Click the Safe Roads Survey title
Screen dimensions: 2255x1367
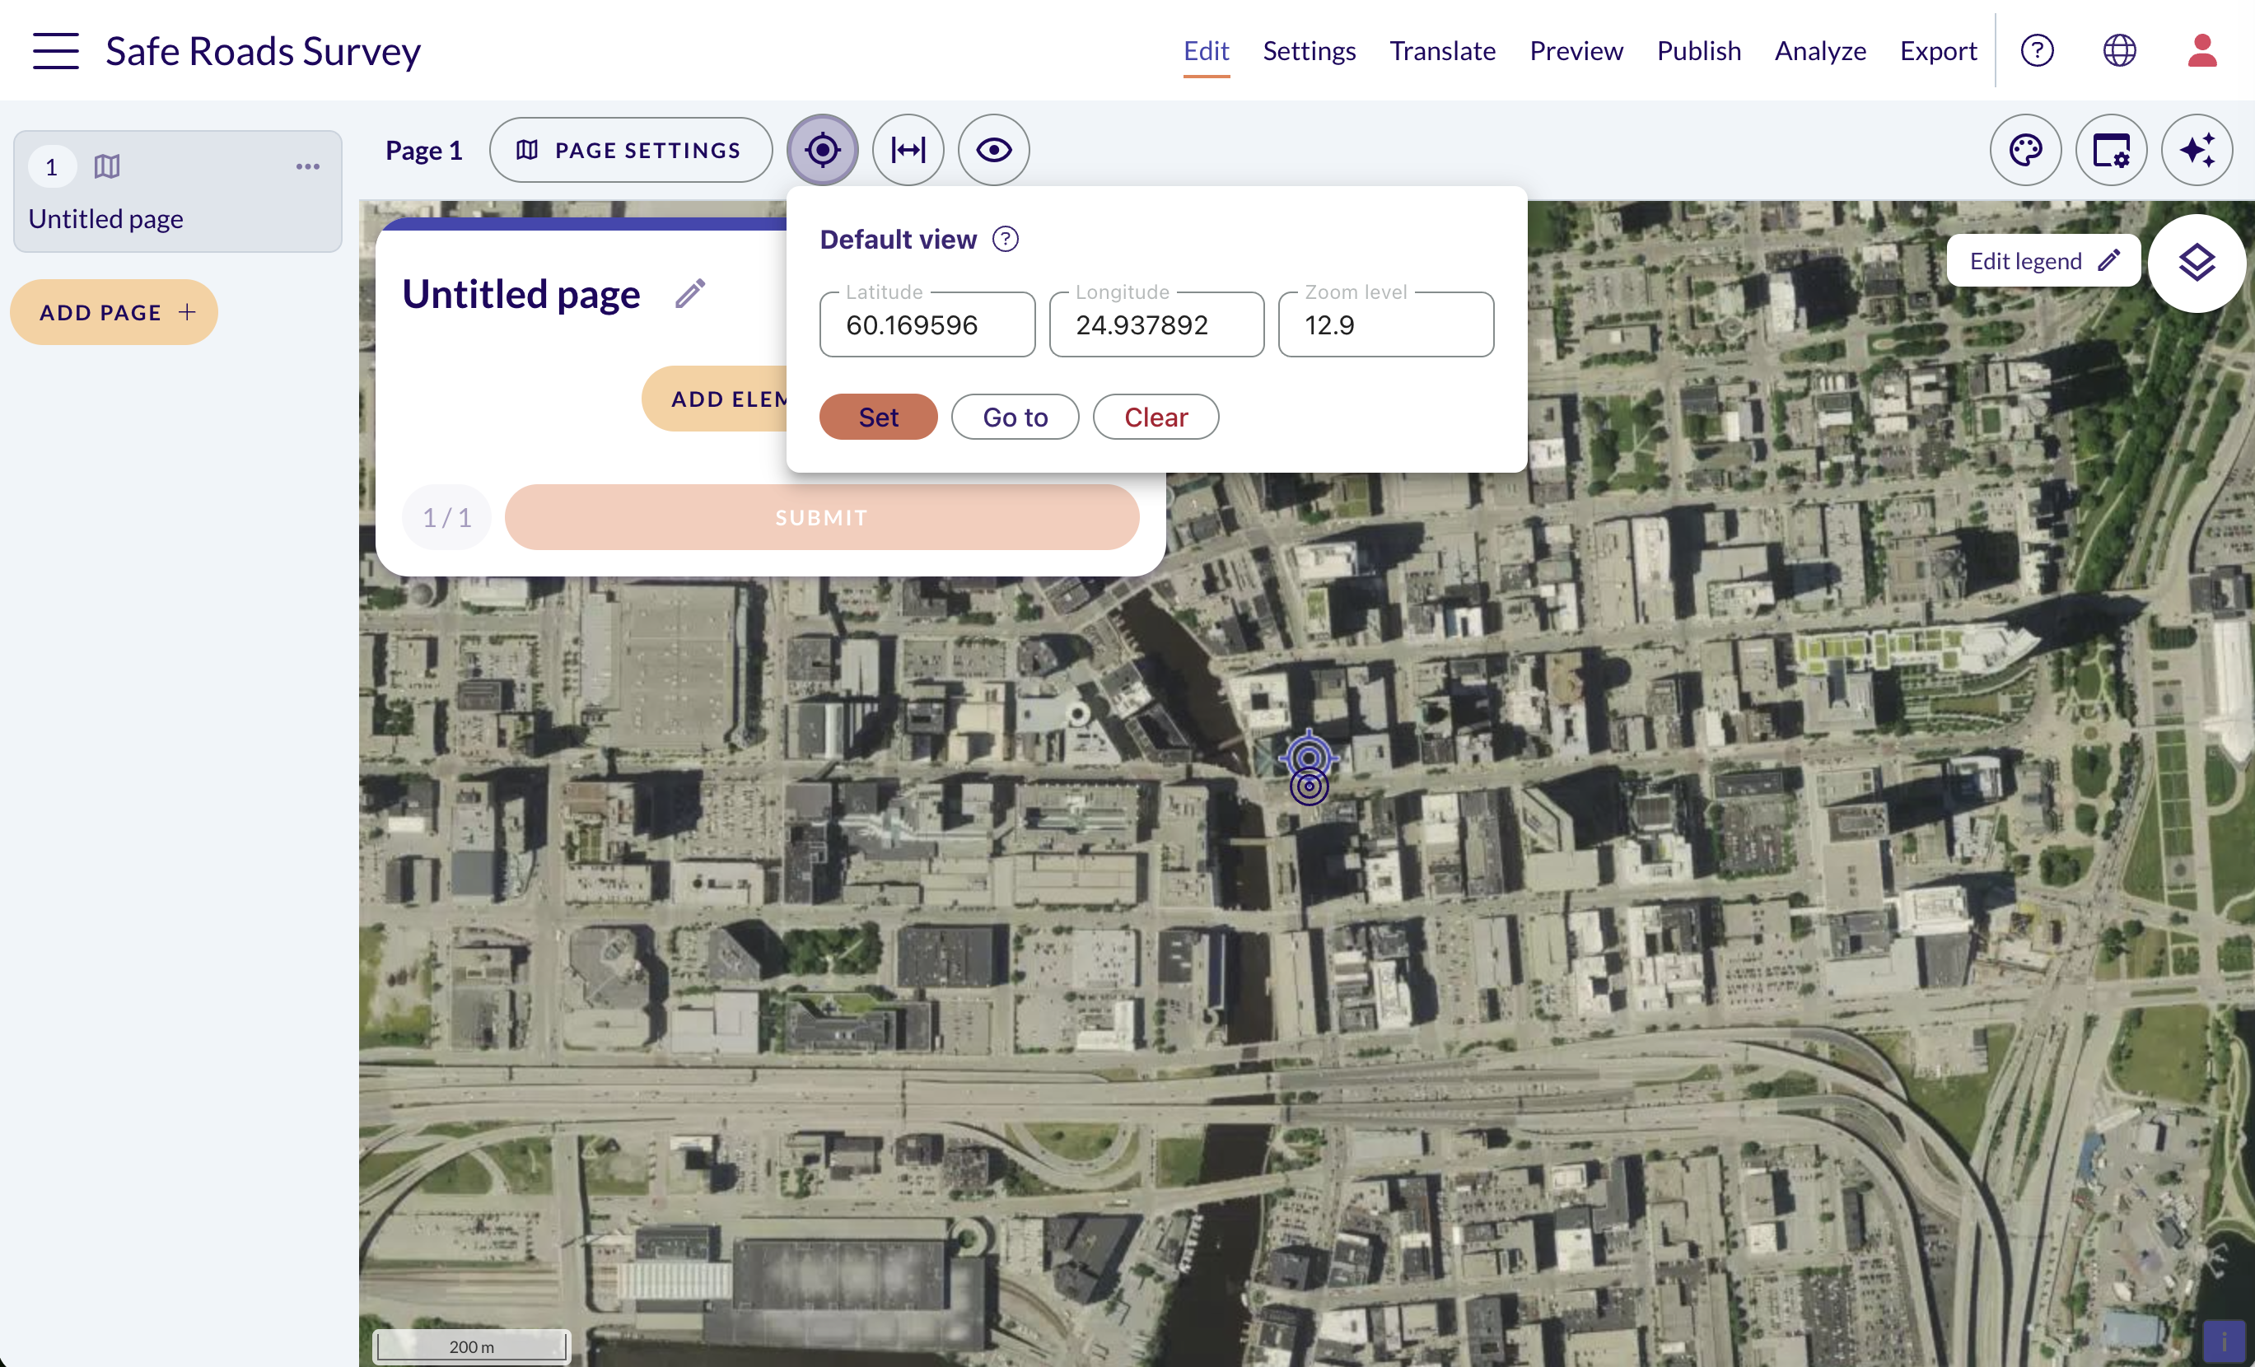[x=264, y=51]
